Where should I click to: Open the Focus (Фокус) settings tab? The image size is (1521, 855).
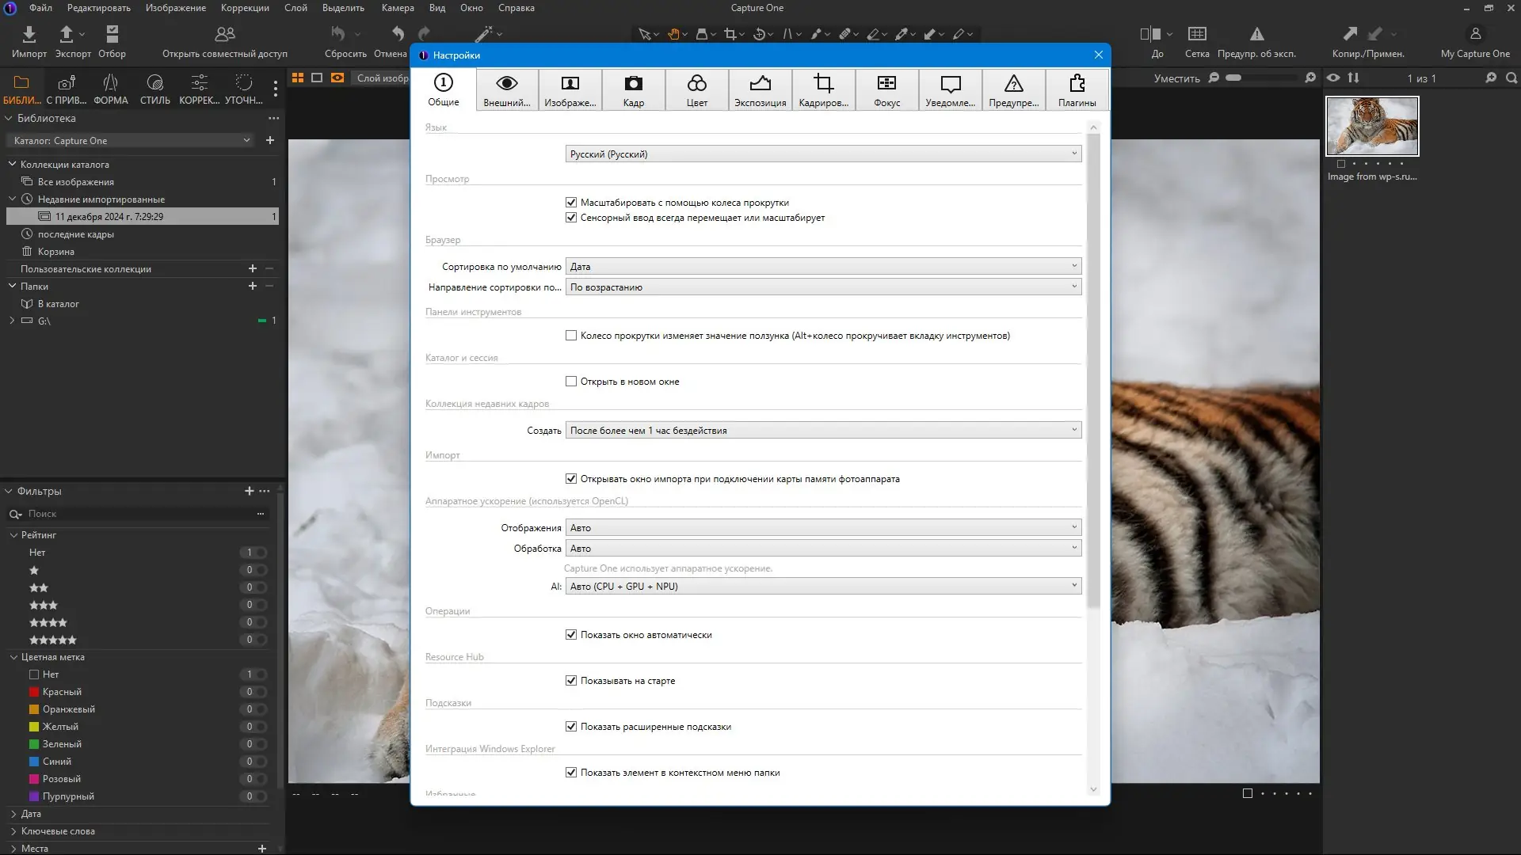[886, 90]
